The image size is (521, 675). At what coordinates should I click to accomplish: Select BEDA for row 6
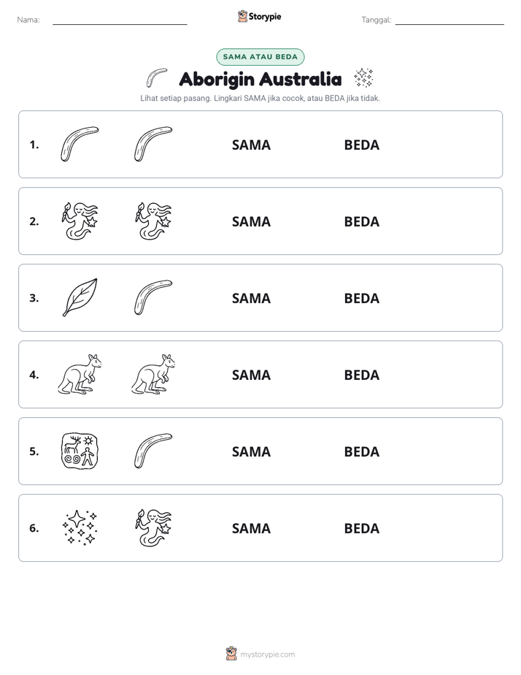[362, 528]
